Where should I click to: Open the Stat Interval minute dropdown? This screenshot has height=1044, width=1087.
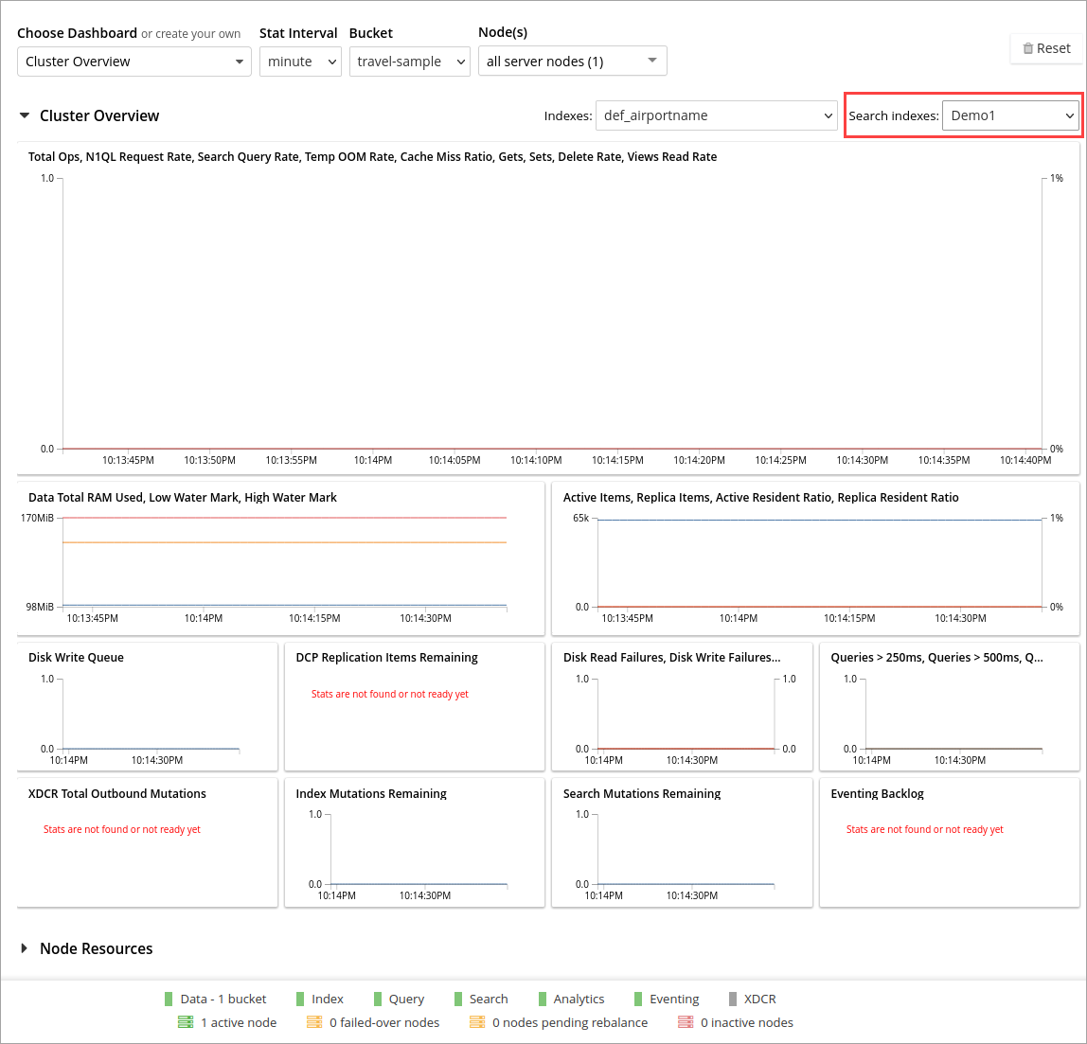point(300,62)
